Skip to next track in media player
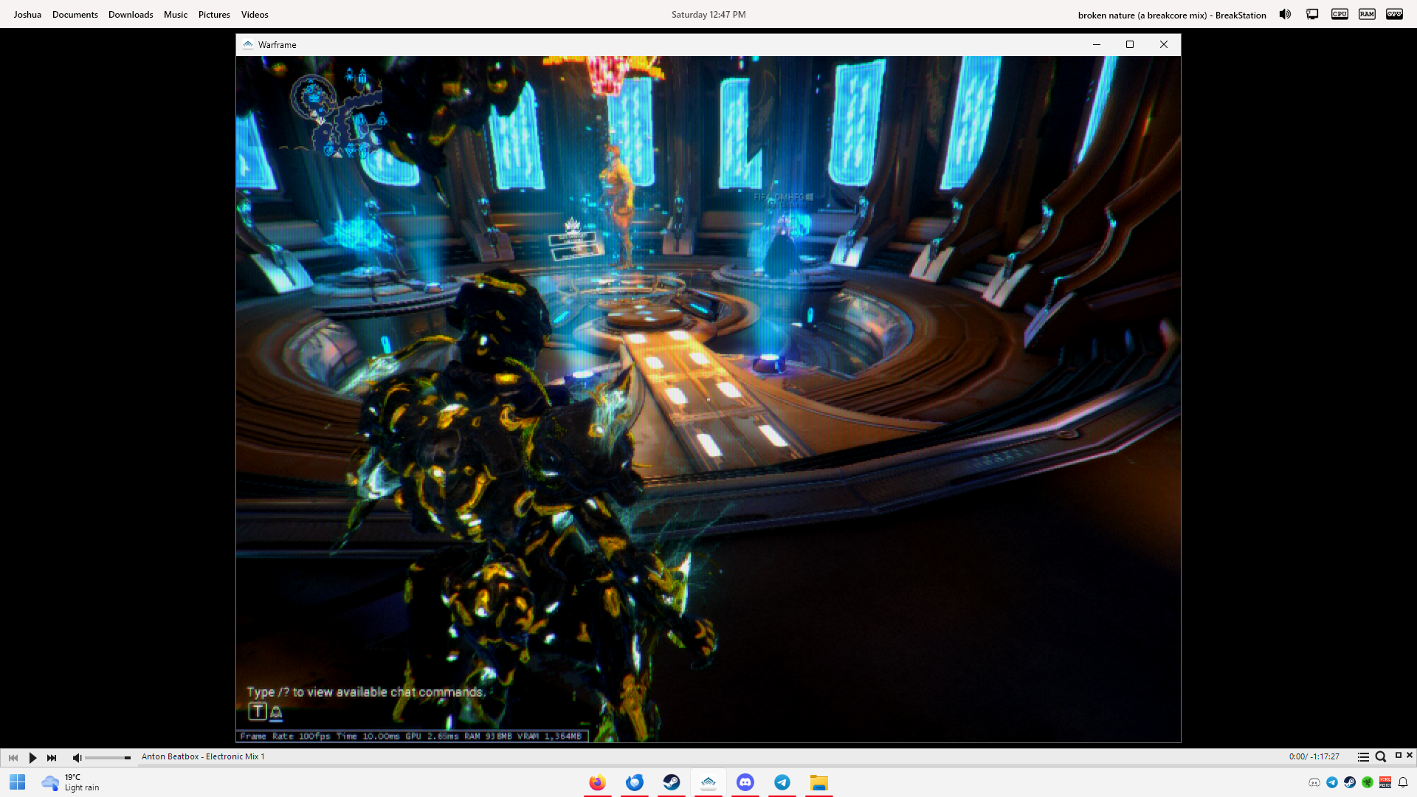The width and height of the screenshot is (1417, 797). click(x=52, y=757)
